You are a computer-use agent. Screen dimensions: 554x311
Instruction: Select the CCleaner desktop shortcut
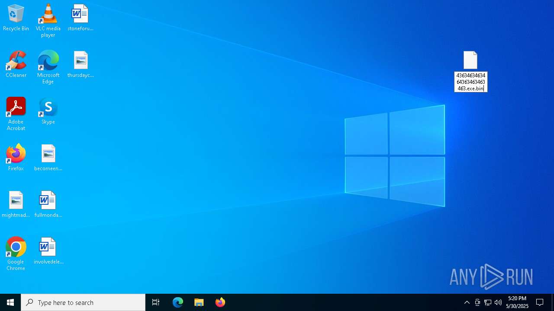pos(16,64)
